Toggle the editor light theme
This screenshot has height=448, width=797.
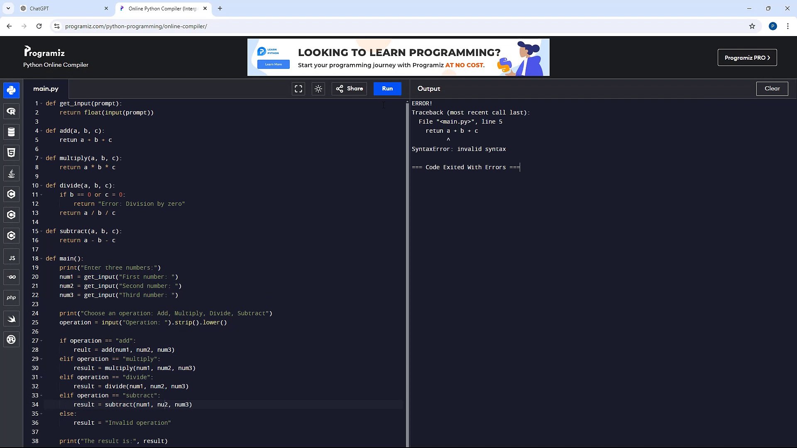pyautogui.click(x=318, y=88)
